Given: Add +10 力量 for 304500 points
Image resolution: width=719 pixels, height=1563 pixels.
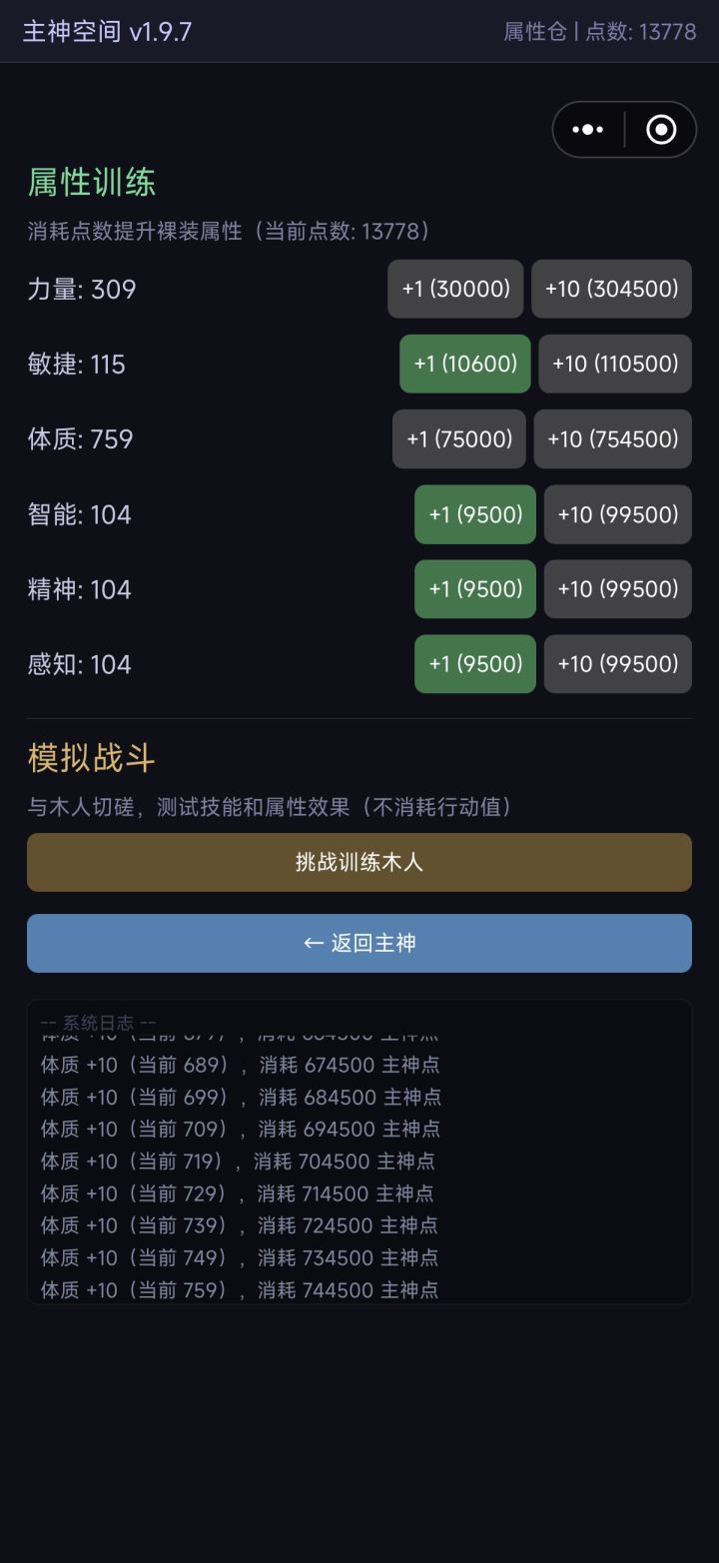Looking at the screenshot, I should (611, 289).
